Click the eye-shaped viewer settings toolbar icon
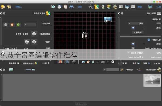The image size is (162, 106). [x=53, y=7]
